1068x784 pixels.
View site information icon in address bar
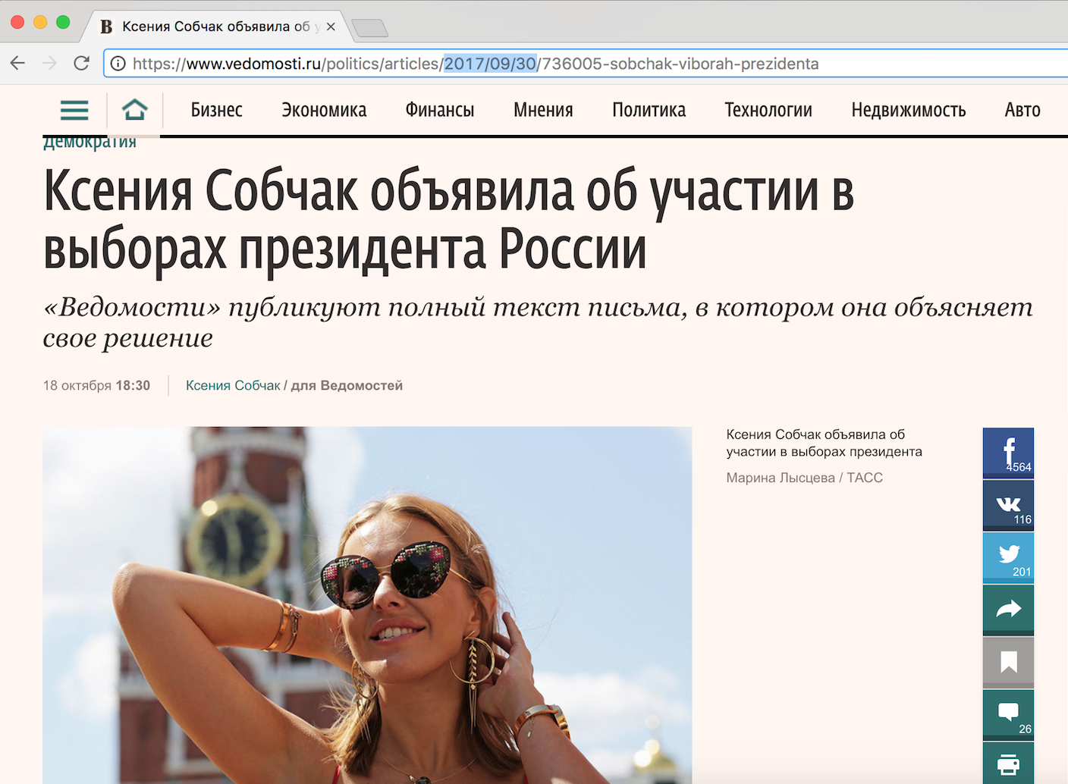118,64
